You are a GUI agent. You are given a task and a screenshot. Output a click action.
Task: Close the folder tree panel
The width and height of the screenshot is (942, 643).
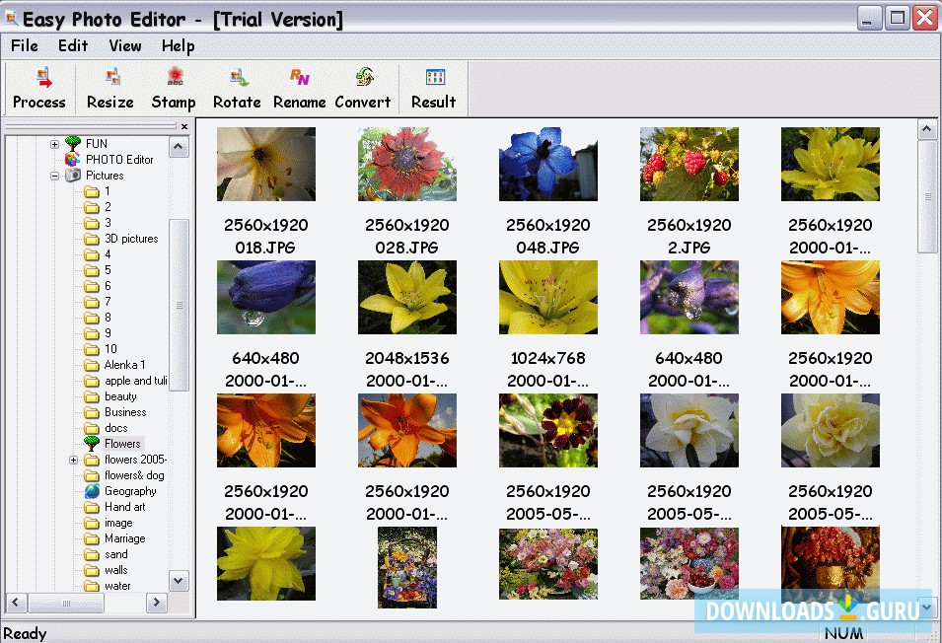[183, 126]
